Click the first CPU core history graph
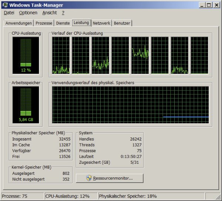The width and height of the screenshot is (222, 201). 61,55
